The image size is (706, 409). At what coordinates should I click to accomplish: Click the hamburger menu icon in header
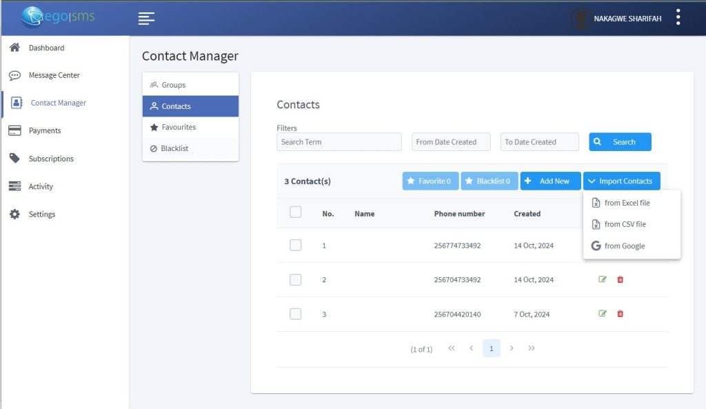(146, 19)
